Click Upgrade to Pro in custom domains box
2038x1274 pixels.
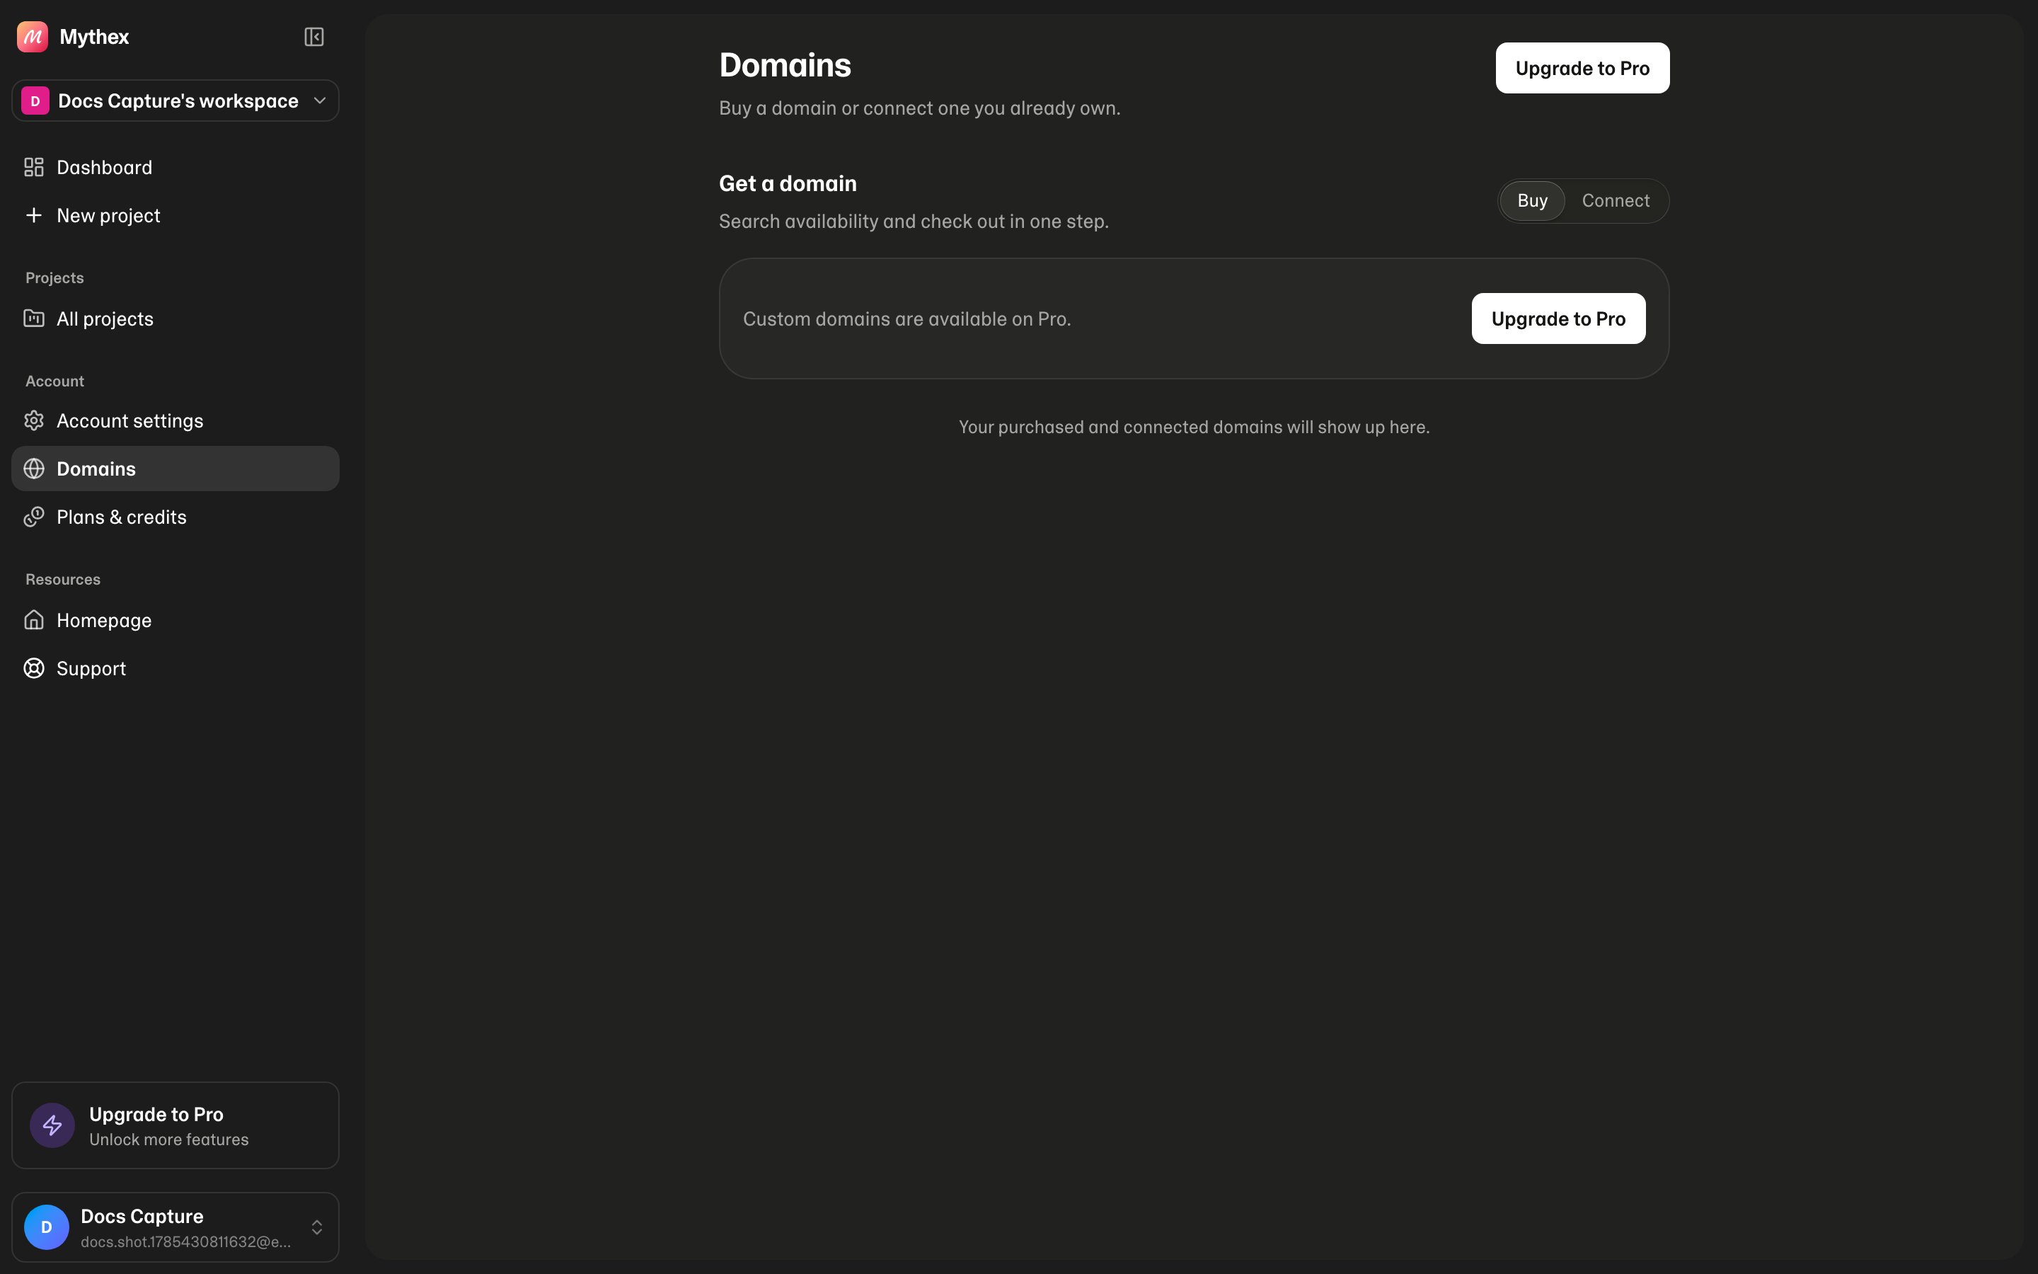[x=1558, y=318]
